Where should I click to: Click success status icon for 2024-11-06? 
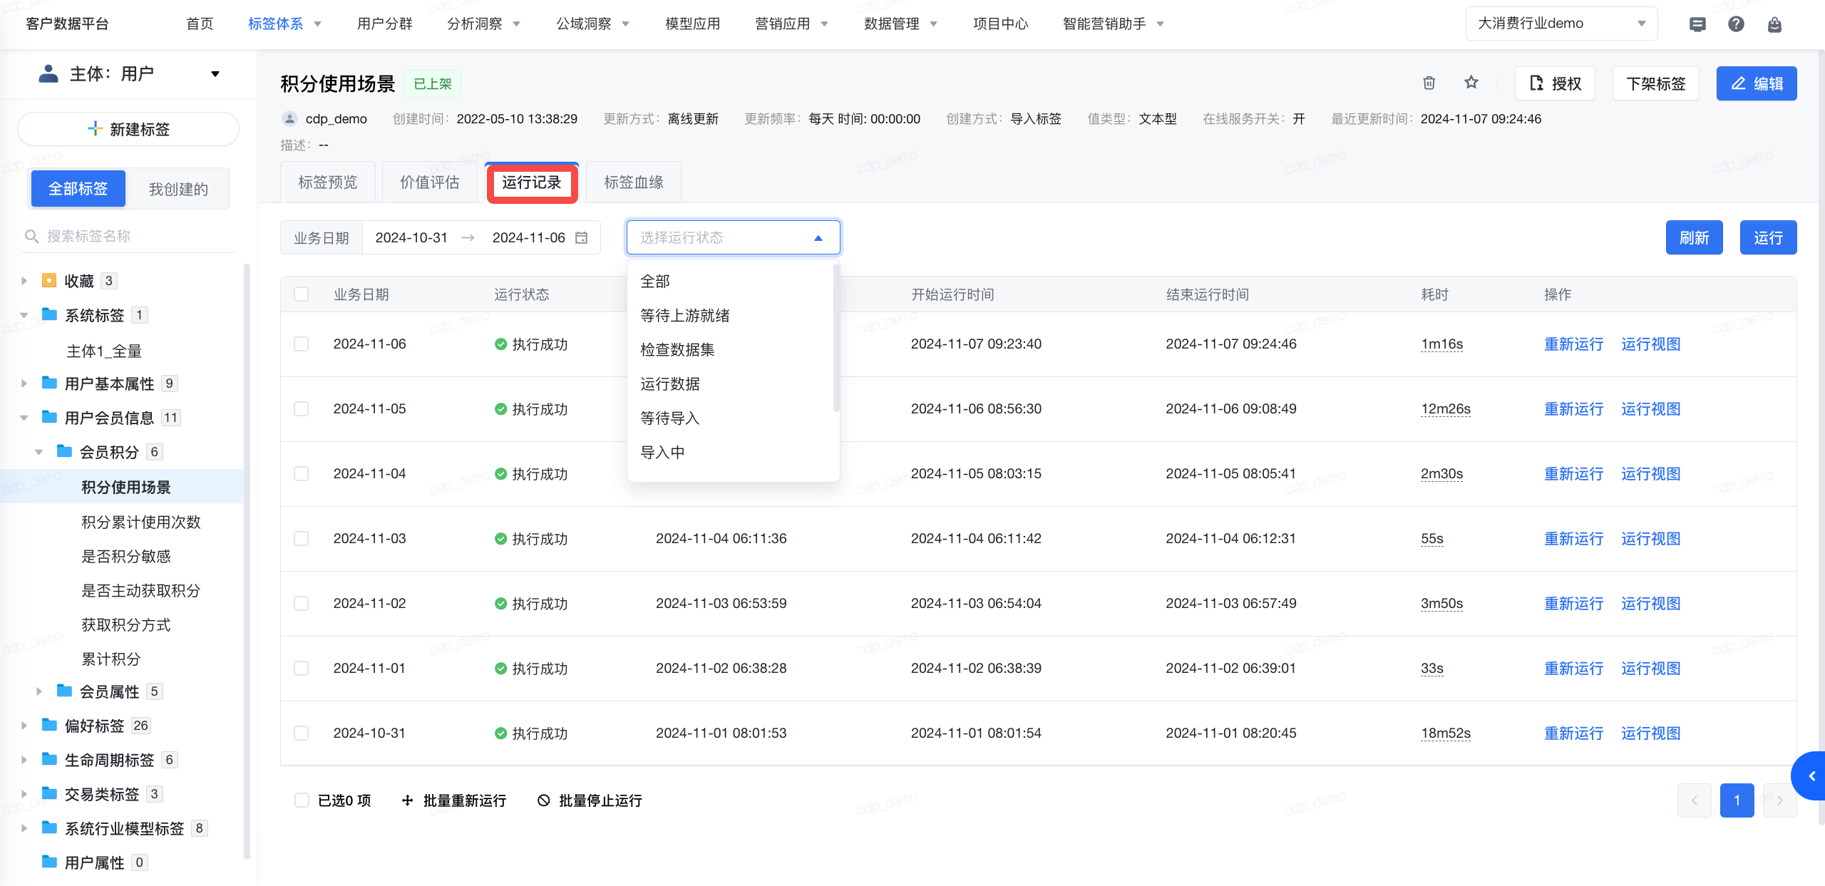coord(500,344)
